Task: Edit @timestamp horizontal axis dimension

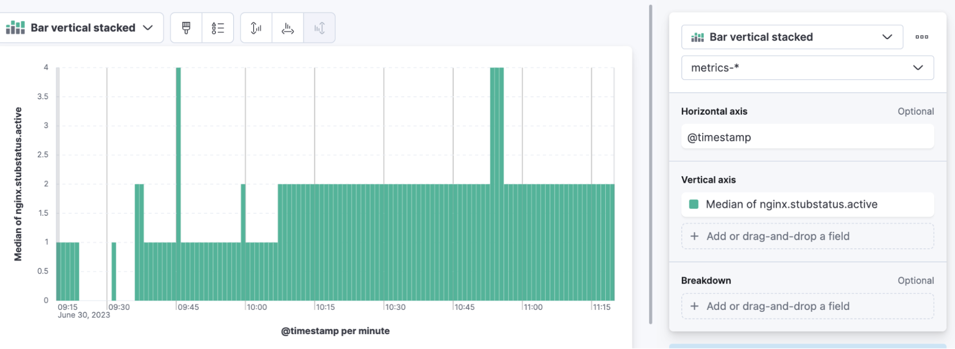Action: [x=807, y=137]
